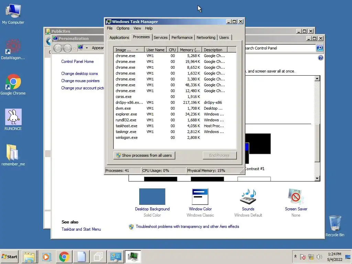Open Sounds settings icon

coord(248,203)
